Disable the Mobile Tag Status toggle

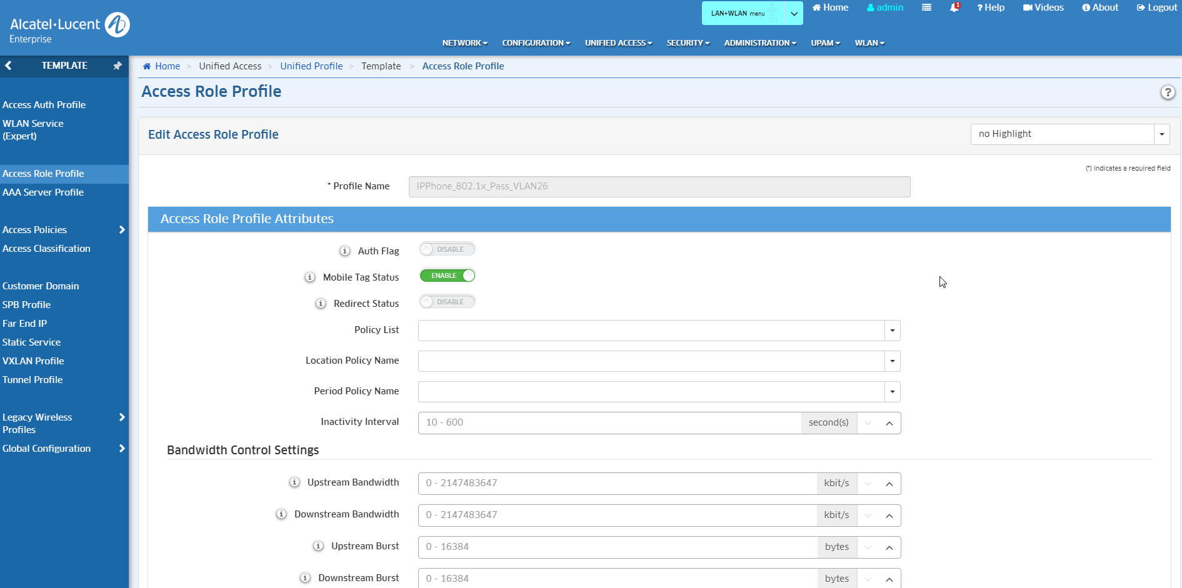(x=447, y=276)
